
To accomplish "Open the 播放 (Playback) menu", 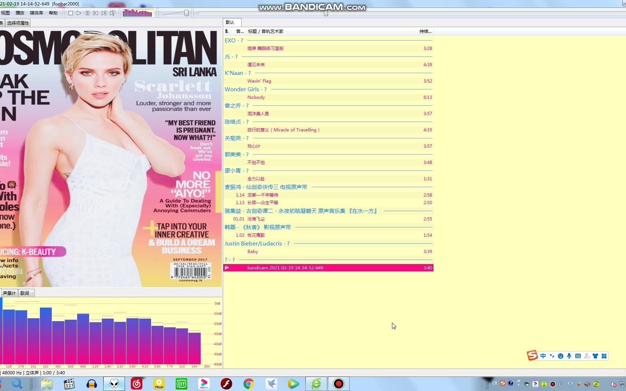I will click(x=20, y=13).
